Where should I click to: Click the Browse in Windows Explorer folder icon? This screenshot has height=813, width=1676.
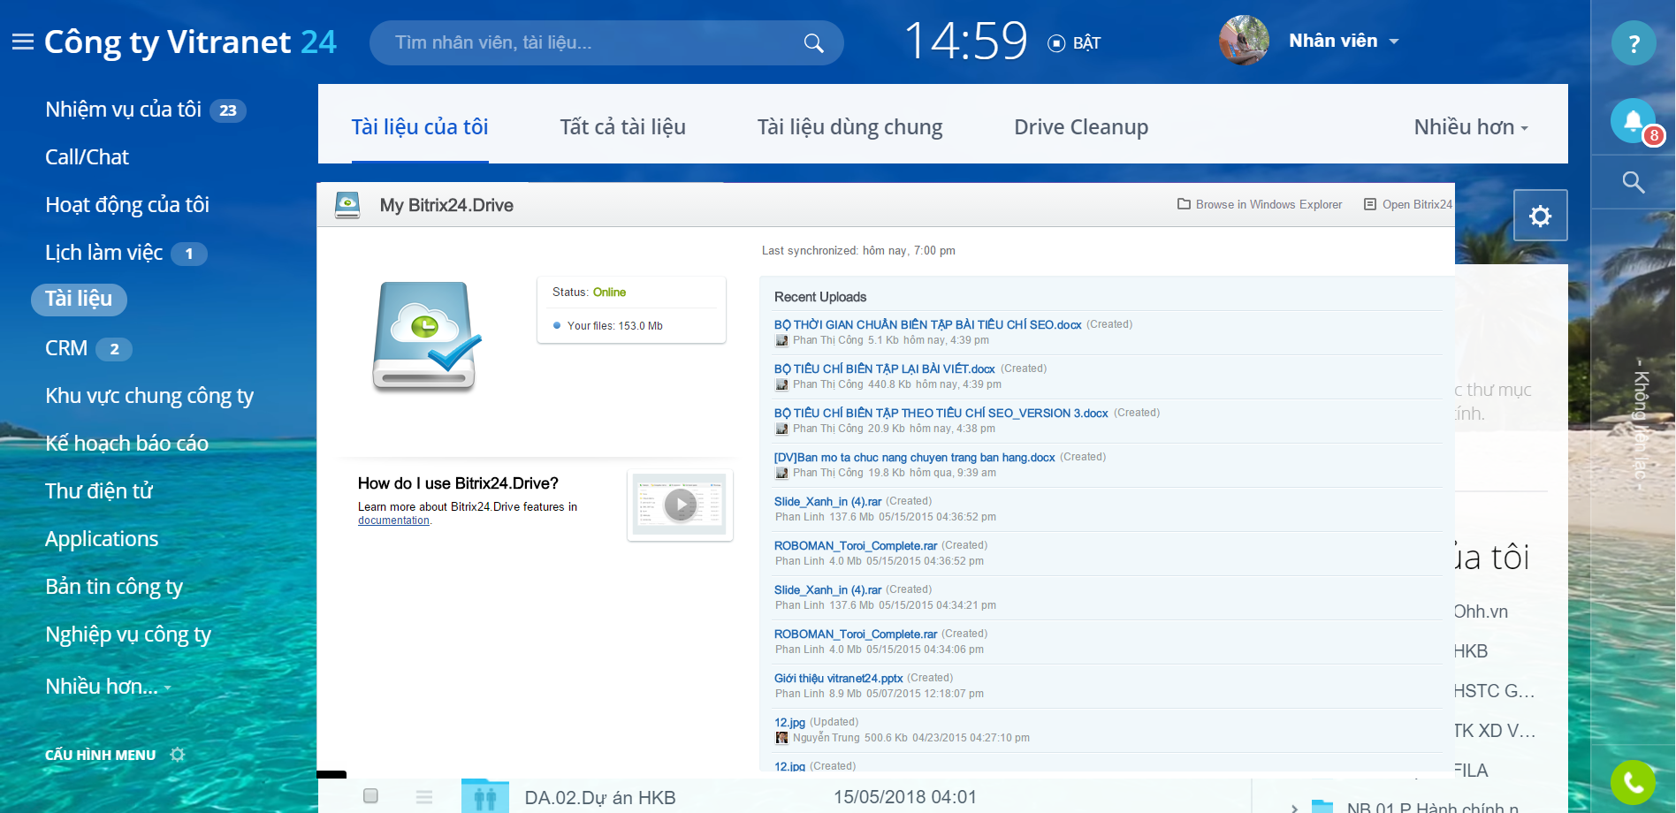click(x=1184, y=204)
